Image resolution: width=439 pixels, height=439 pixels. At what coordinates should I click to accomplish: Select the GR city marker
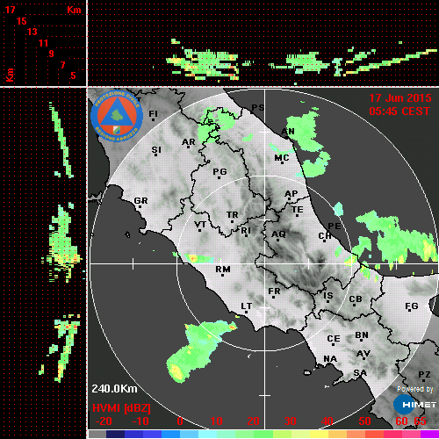[140, 207]
